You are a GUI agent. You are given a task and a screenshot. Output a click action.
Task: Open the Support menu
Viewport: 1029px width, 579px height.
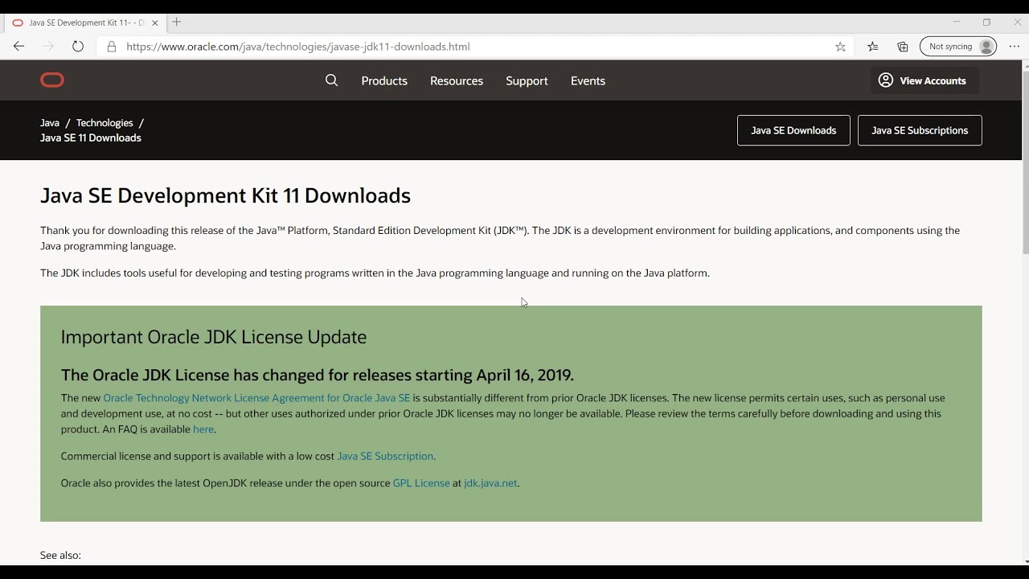[527, 80]
